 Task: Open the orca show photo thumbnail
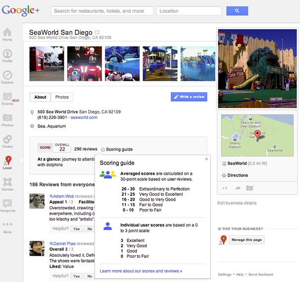[122, 63]
